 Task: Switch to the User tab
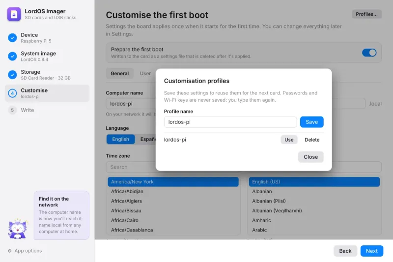coord(145,73)
